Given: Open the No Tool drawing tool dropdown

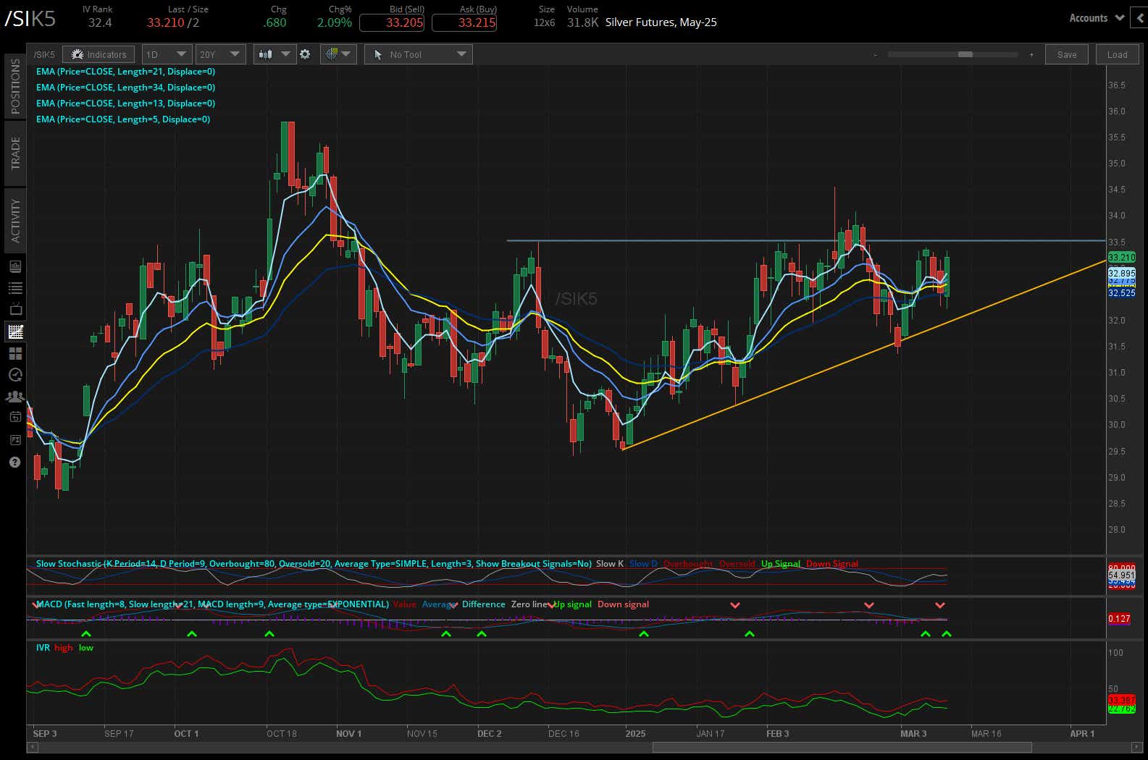Looking at the screenshot, I should click(x=418, y=54).
